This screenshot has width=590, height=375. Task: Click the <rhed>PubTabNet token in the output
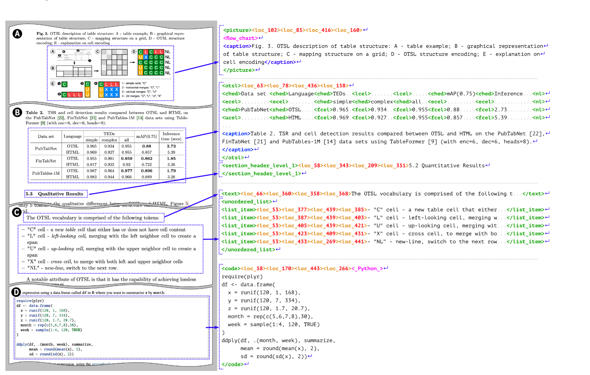245,110
